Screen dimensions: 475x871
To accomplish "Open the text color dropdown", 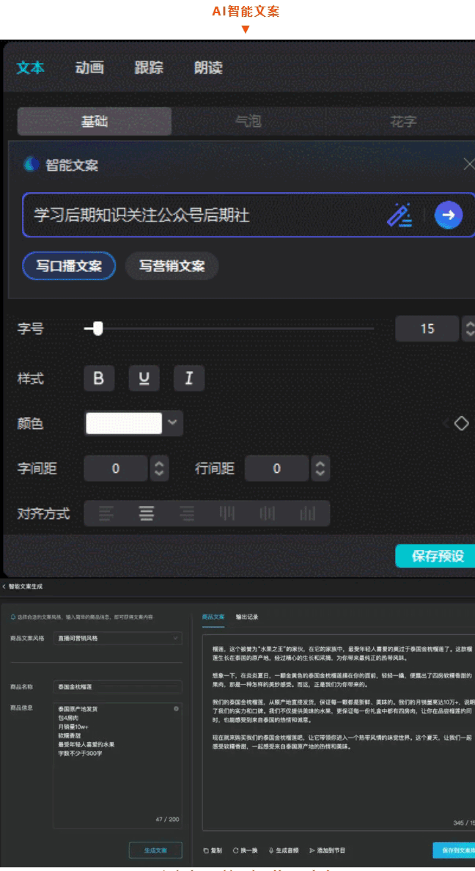I will (172, 423).
